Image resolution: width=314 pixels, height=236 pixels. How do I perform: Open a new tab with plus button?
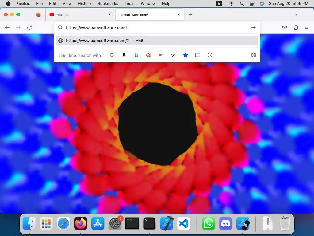pos(190,14)
